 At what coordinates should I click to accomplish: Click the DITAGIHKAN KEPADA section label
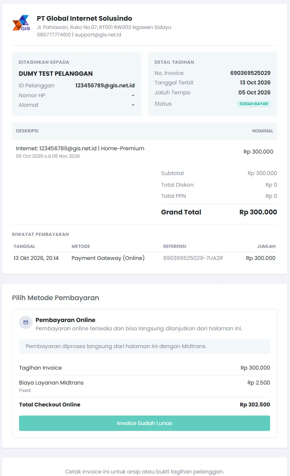(x=44, y=62)
